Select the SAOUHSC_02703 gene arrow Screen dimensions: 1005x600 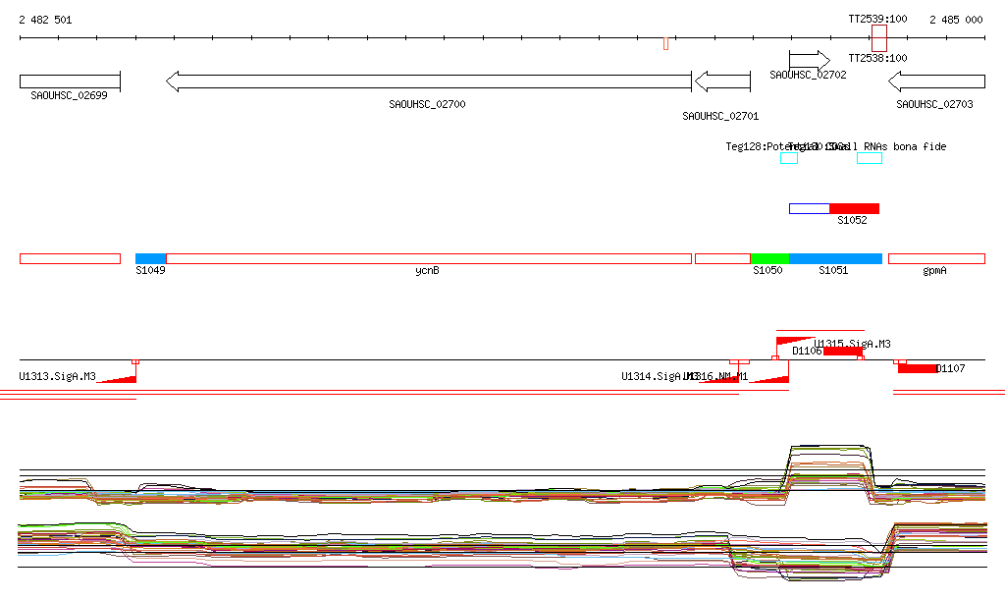[936, 82]
